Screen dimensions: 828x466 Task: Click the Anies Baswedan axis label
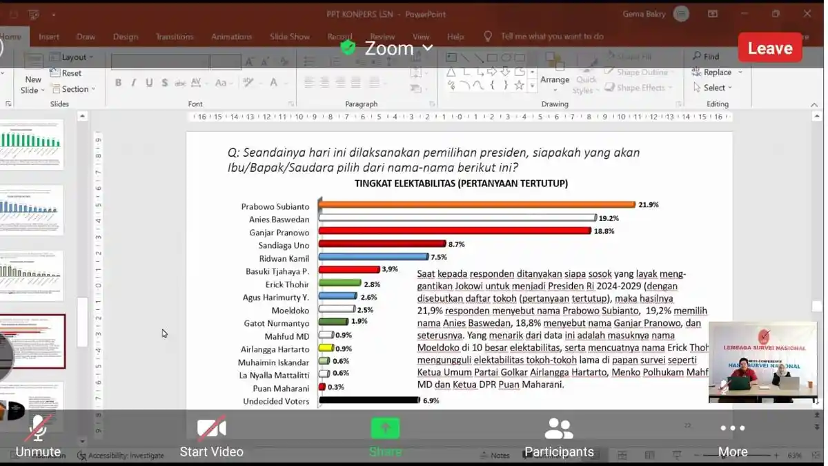click(279, 219)
